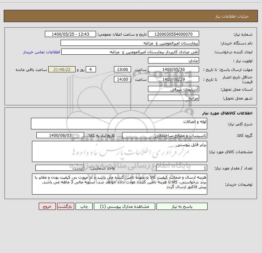262x253 pixels.
Task: Click the page header جزئیات اطلاعات نیاز
Action: tap(232, 16)
